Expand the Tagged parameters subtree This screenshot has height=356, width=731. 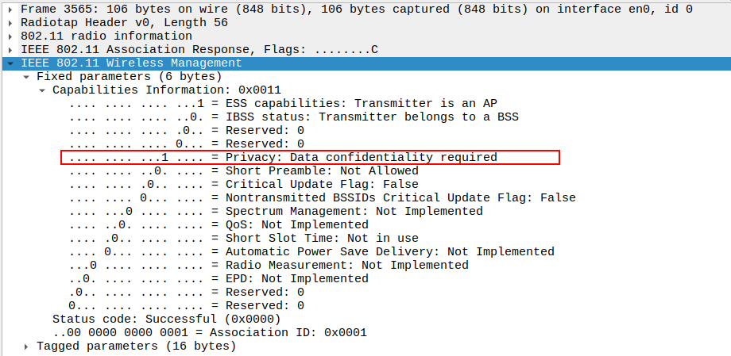(x=26, y=346)
